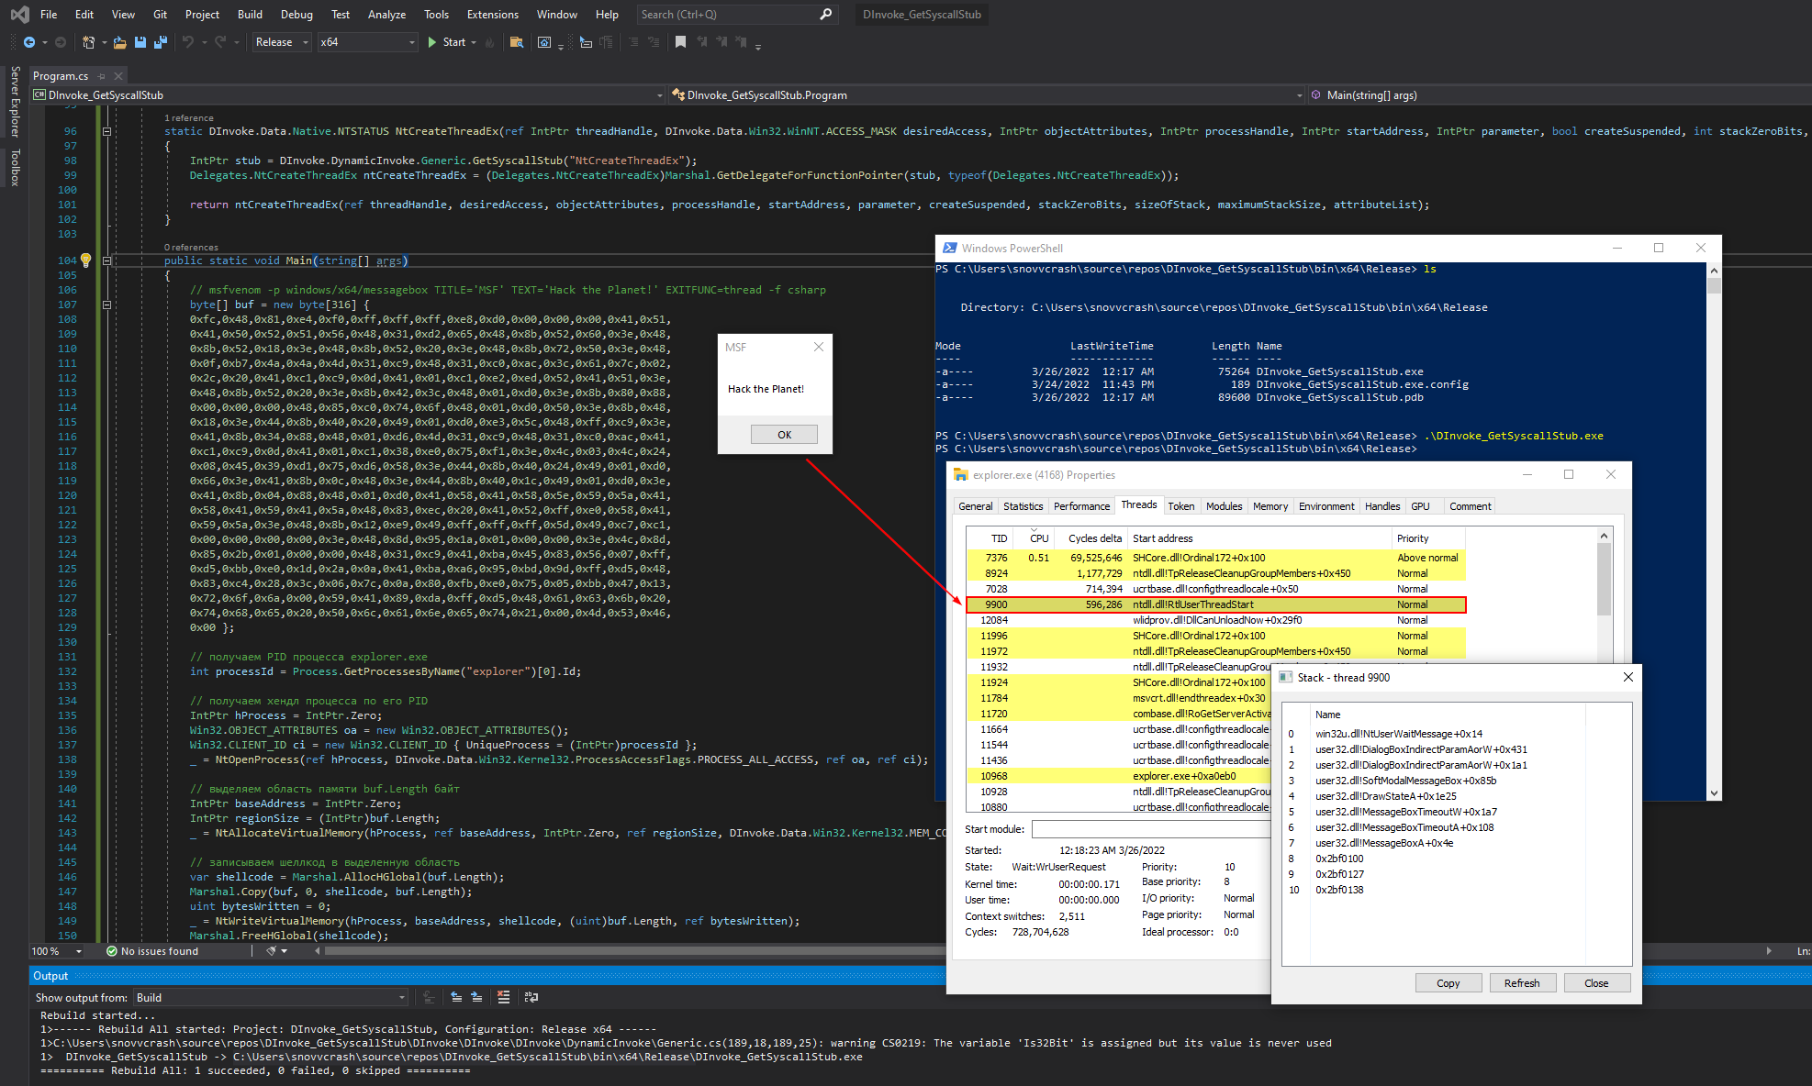Click Refresh in the Stack window

coord(1521,983)
